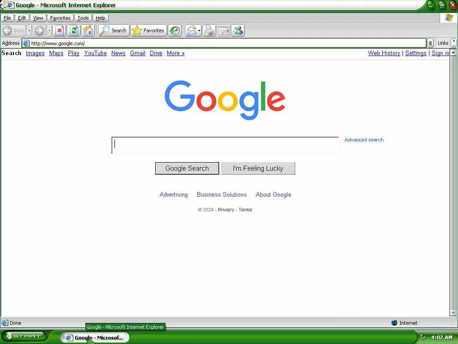Open the Tools menu
Image resolution: width=458 pixels, height=344 pixels.
point(83,18)
